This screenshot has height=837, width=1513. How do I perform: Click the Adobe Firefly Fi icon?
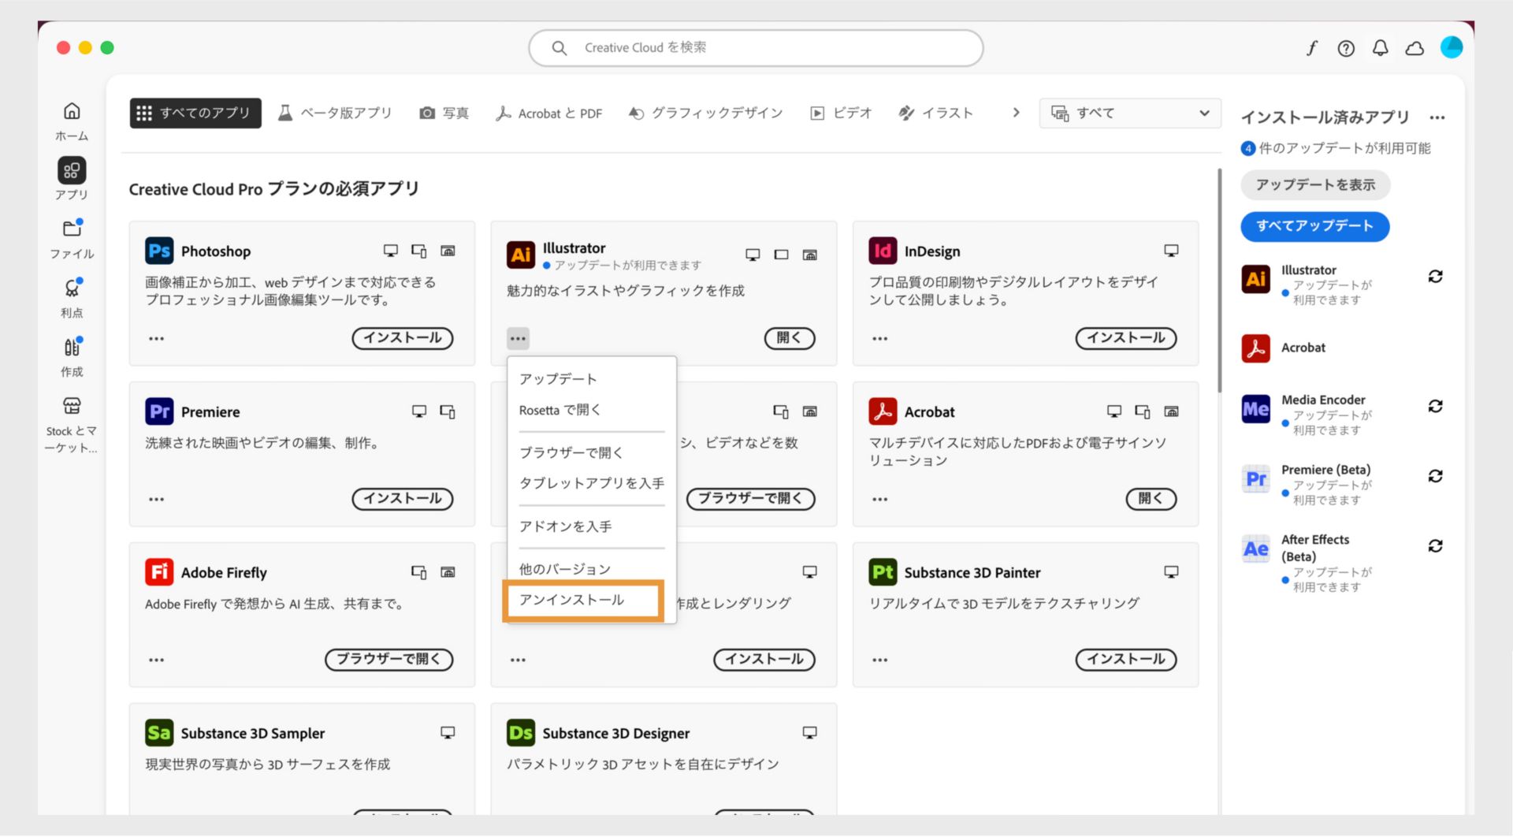(159, 572)
